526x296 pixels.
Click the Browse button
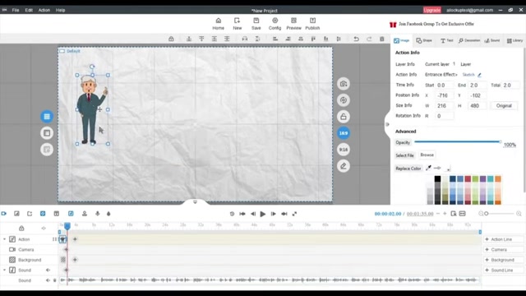pyautogui.click(x=427, y=155)
